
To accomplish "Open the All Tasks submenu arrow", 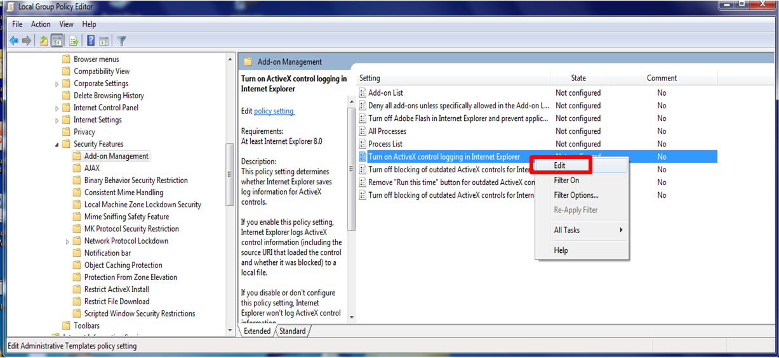I will pyautogui.click(x=621, y=230).
